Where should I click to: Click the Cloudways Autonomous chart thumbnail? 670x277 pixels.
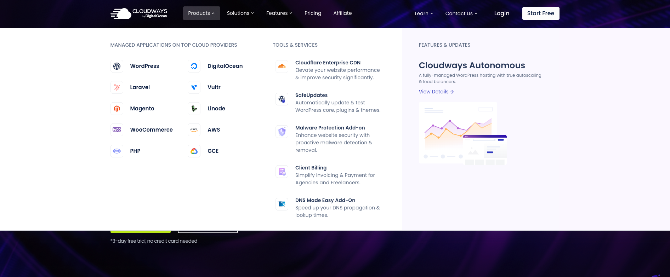click(x=463, y=133)
